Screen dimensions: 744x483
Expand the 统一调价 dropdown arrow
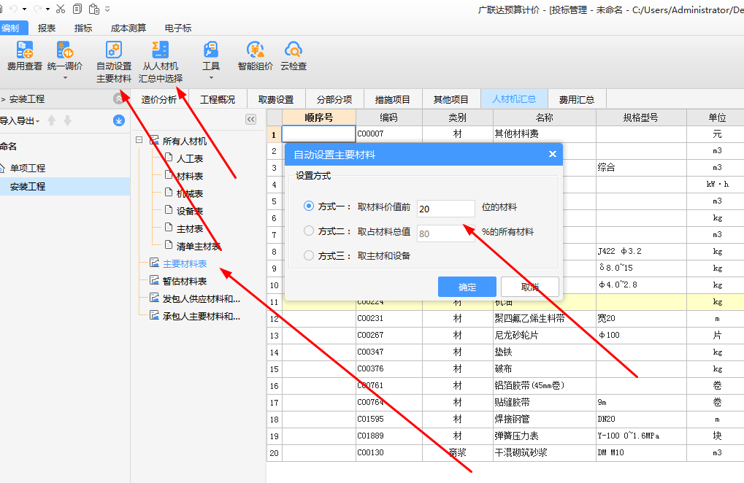point(65,77)
